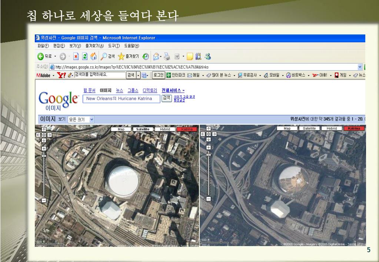Click the Yahoo Y! logo icon
The width and height of the screenshot is (379, 262).
coord(61,75)
